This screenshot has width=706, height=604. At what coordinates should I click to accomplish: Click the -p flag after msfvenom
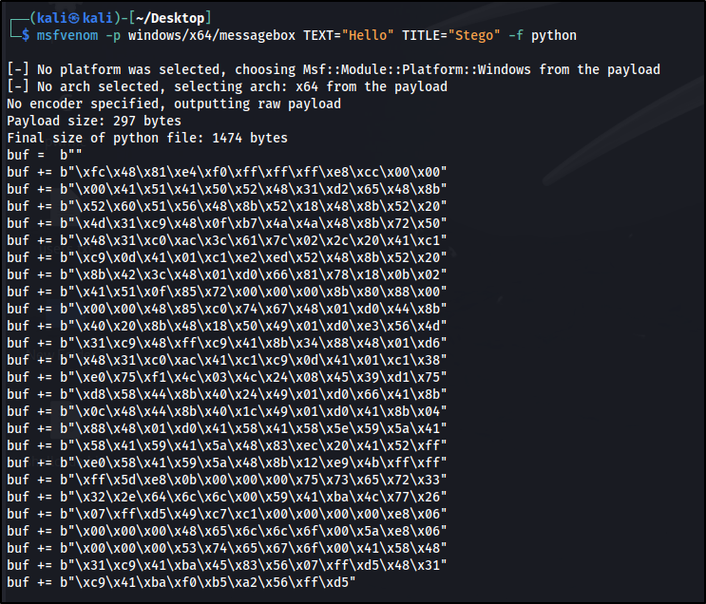tap(113, 35)
